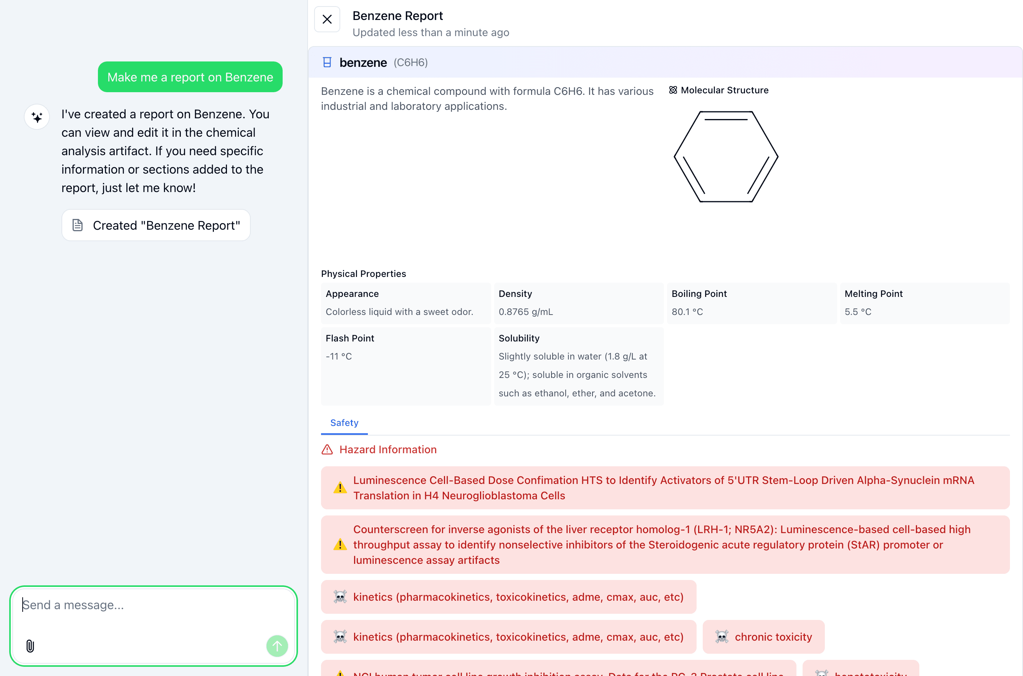This screenshot has height=676, width=1023.
Task: Select the Flash Point property card
Action: point(405,366)
